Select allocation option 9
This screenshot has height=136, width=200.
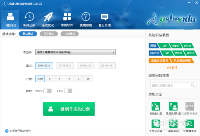[x=79, y=79]
